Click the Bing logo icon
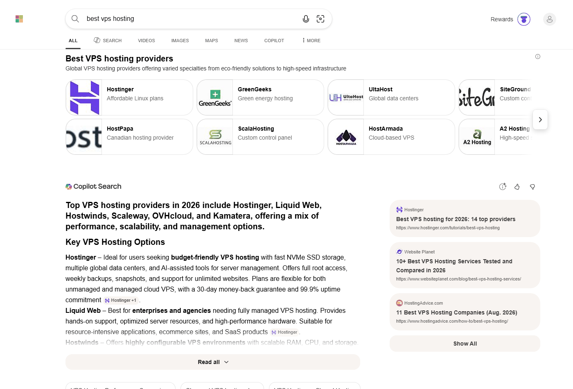This screenshot has width=573, height=389. tap(19, 19)
